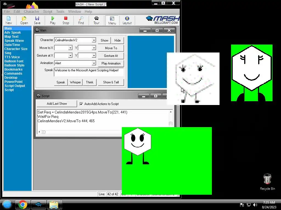The height and width of the screenshot is (210, 281).
Task: Open the Gesture at X dropdown
Action: point(70,56)
